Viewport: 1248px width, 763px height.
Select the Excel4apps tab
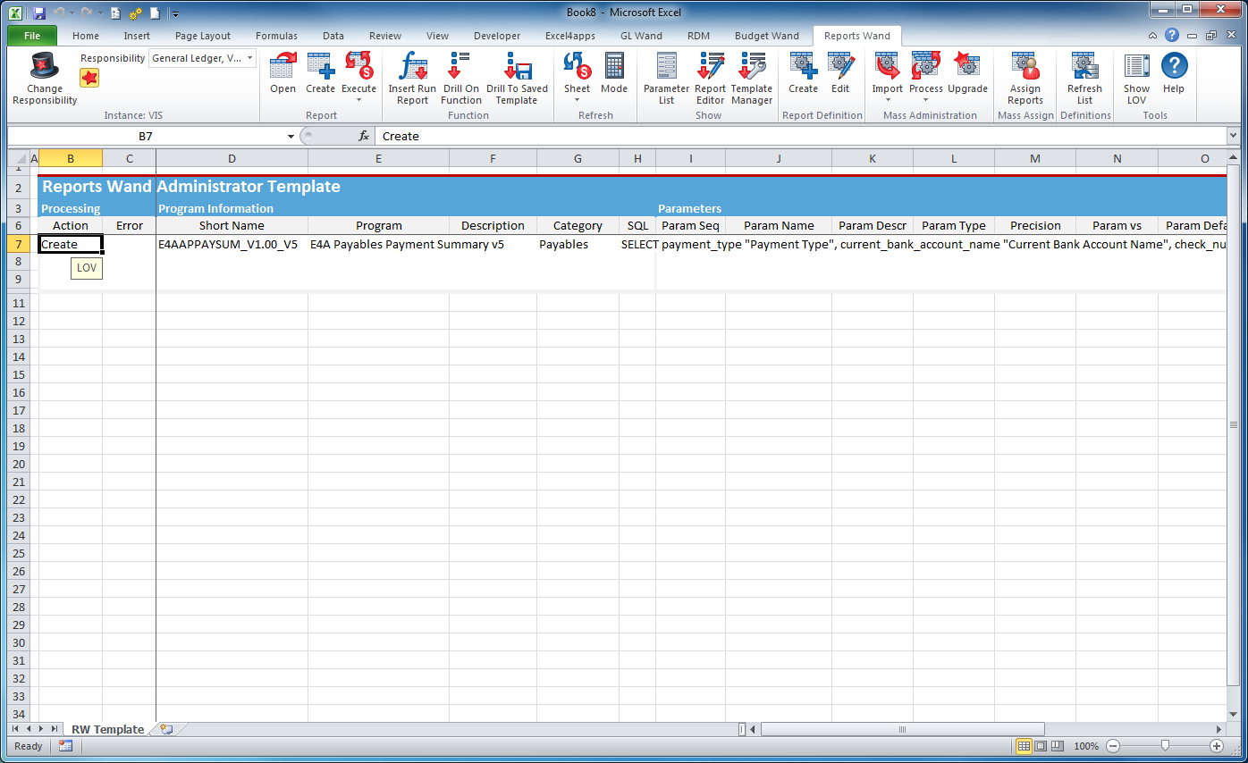(570, 36)
